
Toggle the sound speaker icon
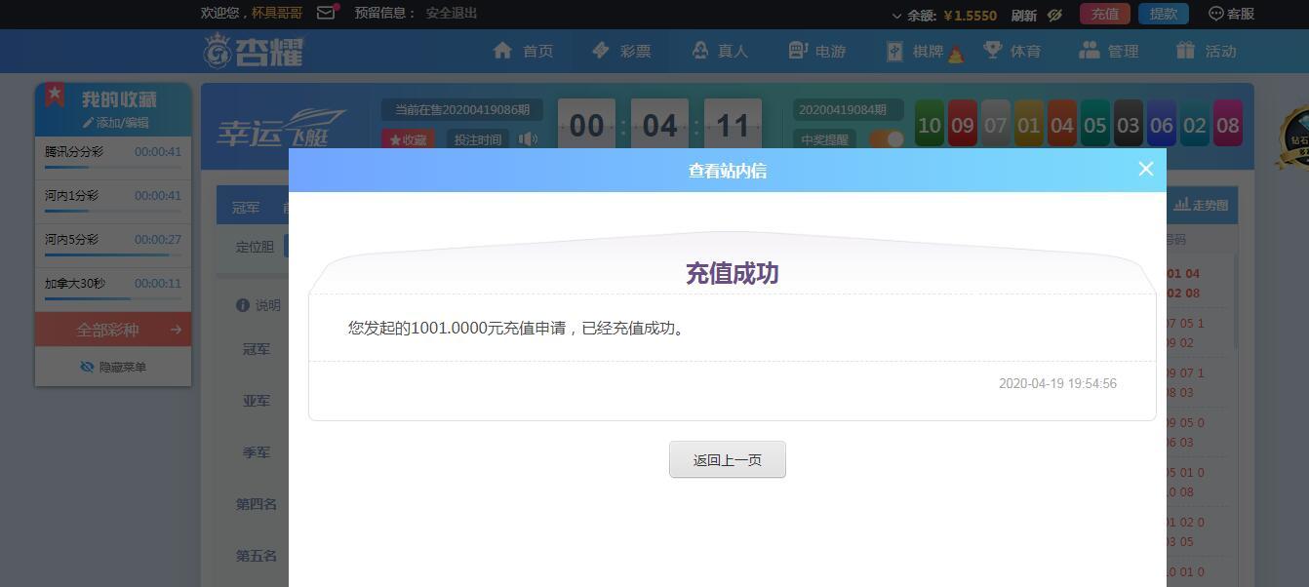pos(528,139)
